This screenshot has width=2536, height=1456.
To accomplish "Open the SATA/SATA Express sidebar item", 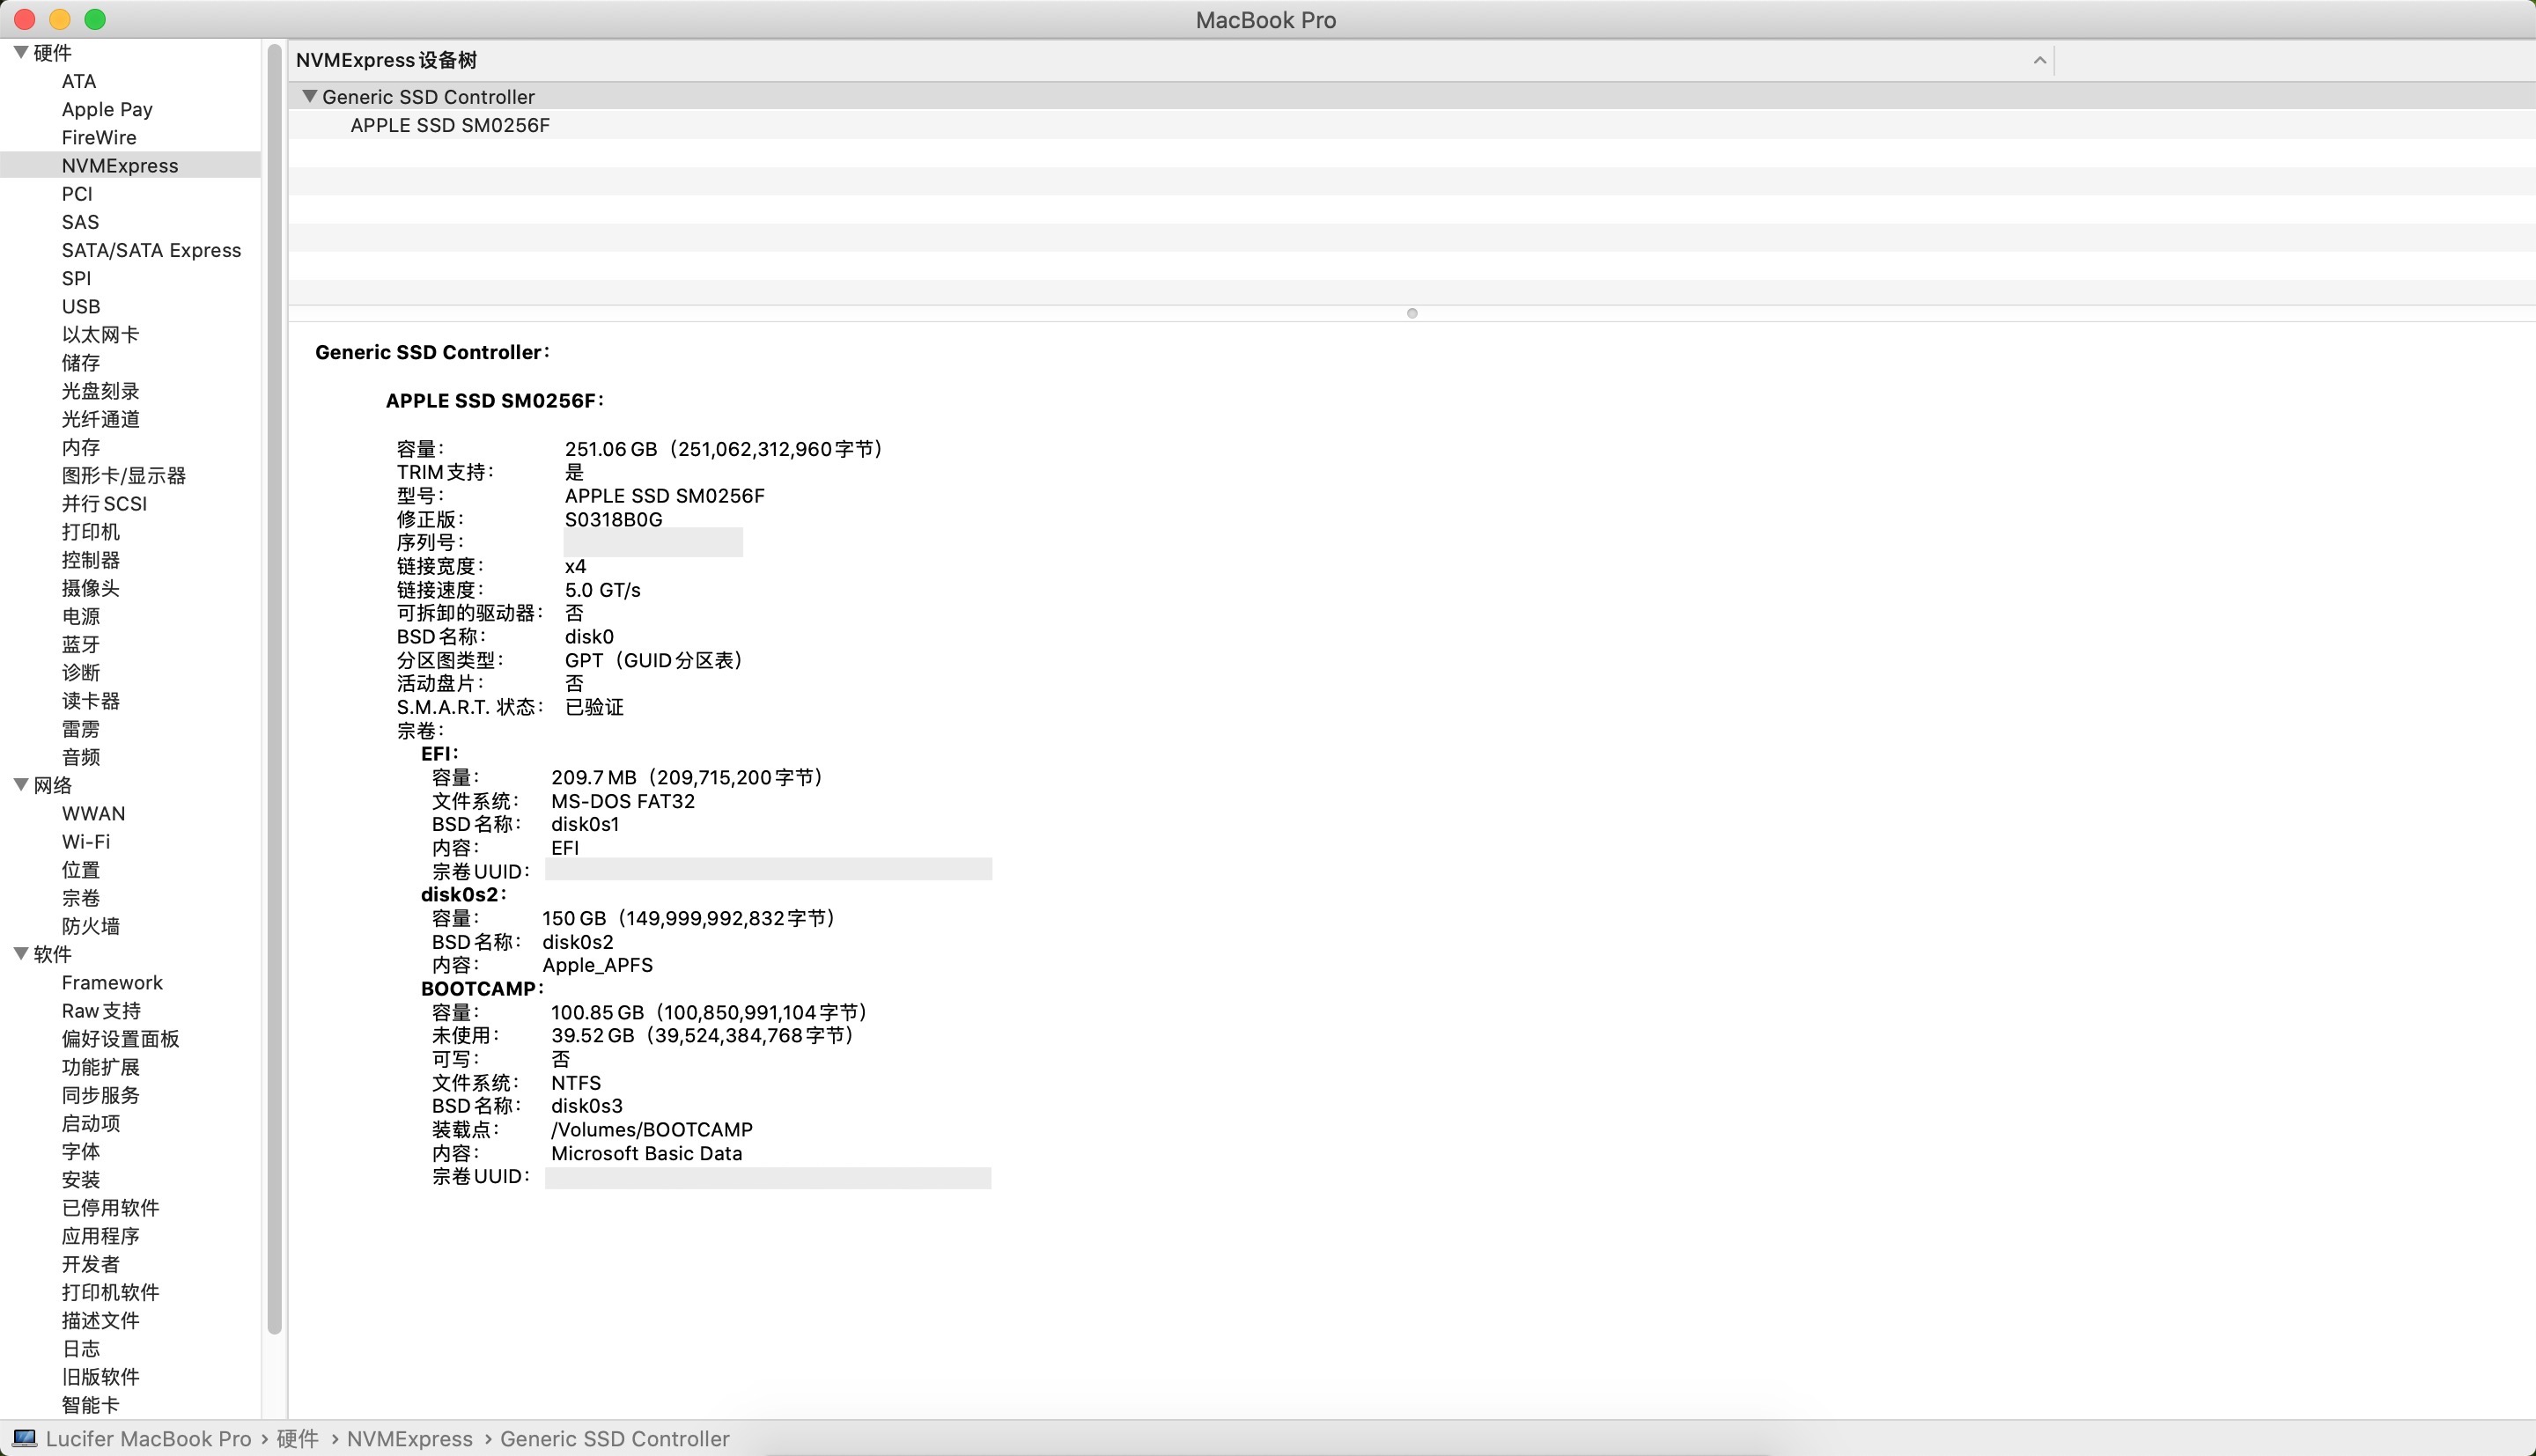I will [151, 250].
